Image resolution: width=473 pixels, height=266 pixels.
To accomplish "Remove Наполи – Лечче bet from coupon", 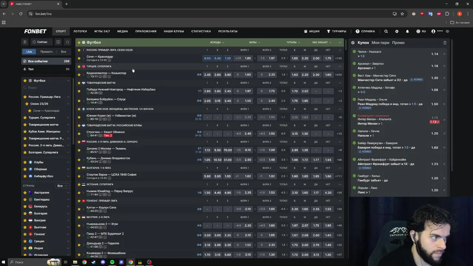I will click(x=444, y=133).
